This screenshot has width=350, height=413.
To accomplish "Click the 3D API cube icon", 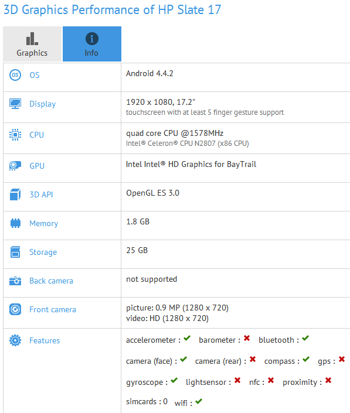I will click(15, 194).
